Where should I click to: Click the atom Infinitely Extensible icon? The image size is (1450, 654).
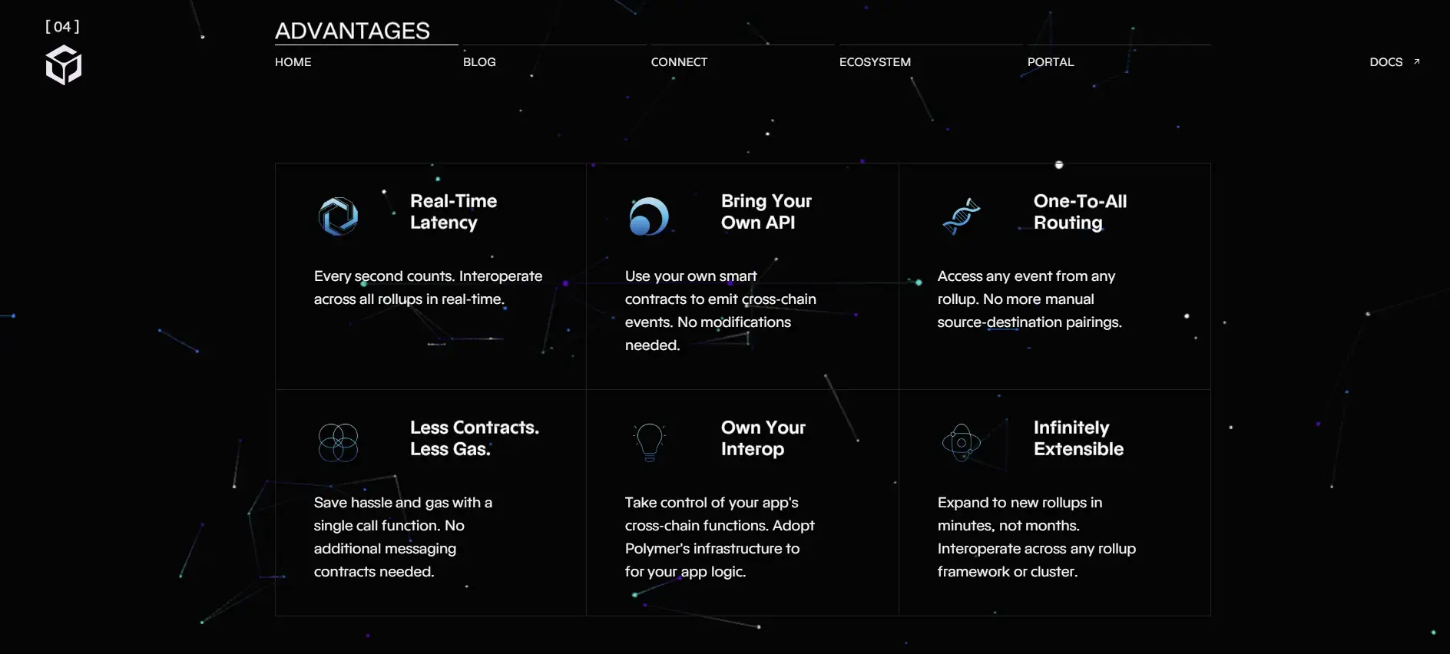coord(962,443)
